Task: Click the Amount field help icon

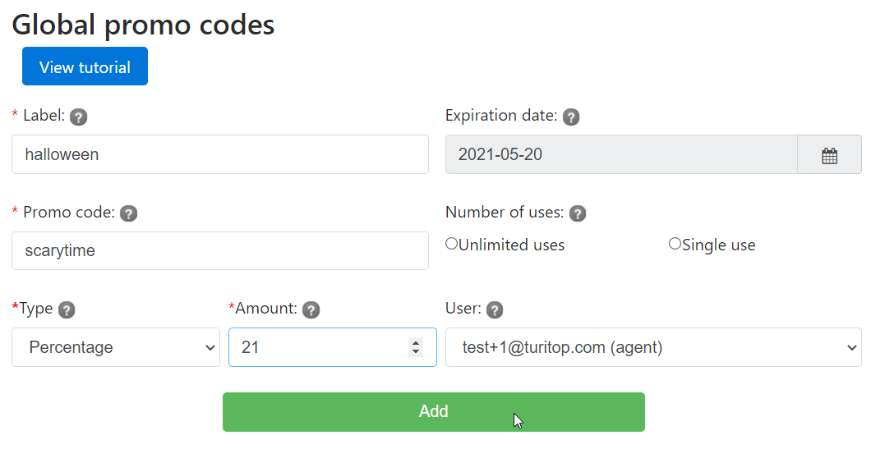Action: [x=311, y=309]
